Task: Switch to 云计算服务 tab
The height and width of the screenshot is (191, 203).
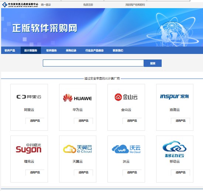Action: click(x=31, y=50)
